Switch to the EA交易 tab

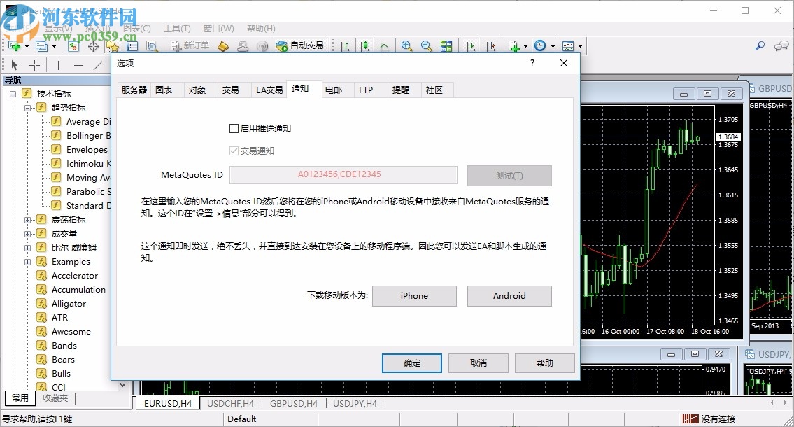coord(269,90)
